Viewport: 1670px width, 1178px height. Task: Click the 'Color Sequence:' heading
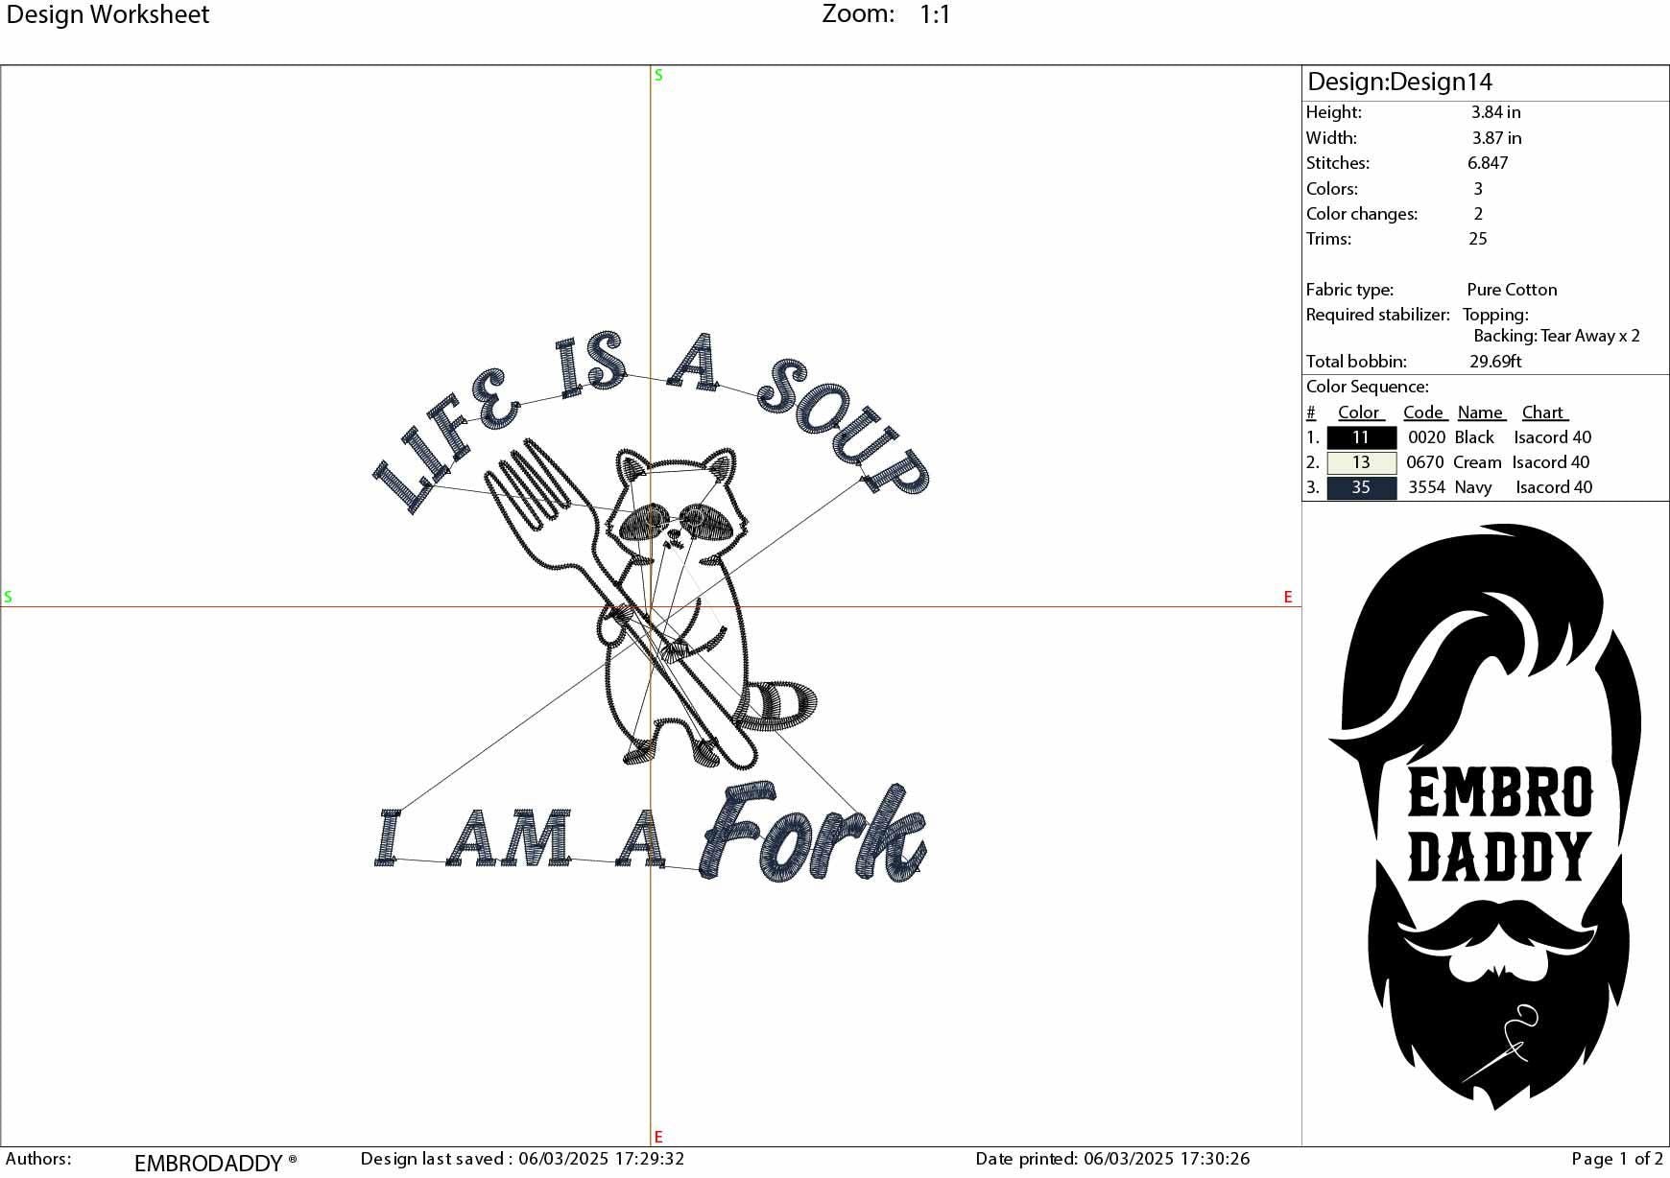tap(1367, 387)
